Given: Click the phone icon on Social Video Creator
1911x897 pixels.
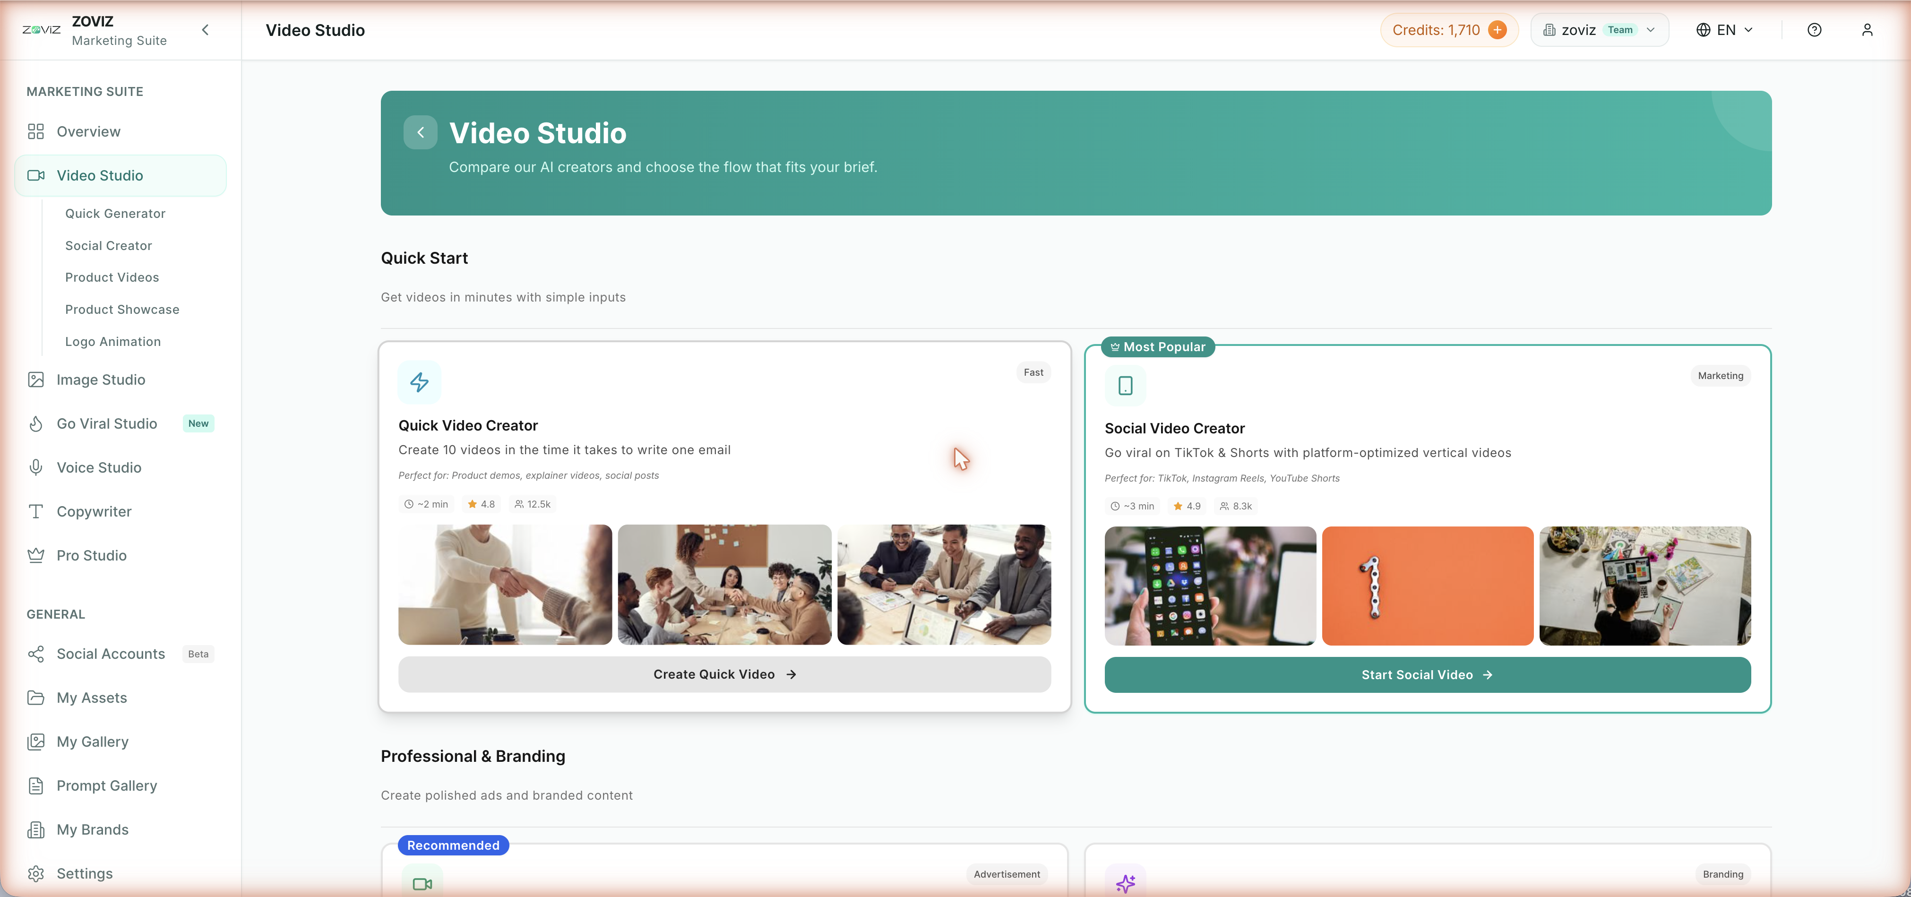Looking at the screenshot, I should [x=1126, y=386].
